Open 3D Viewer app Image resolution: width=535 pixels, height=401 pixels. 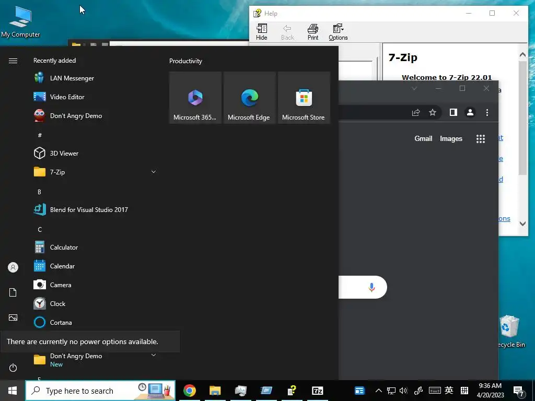point(96,153)
